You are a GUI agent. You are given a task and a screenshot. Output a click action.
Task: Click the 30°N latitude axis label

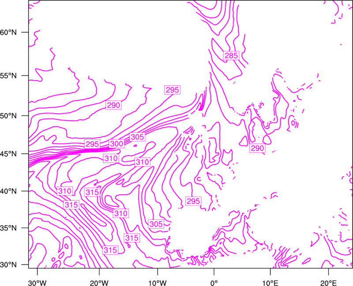pos(8,265)
